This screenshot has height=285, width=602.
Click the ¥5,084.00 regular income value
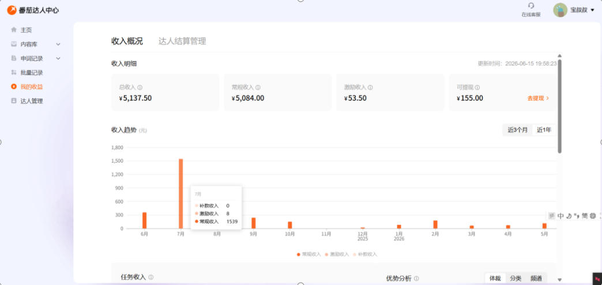pos(248,98)
